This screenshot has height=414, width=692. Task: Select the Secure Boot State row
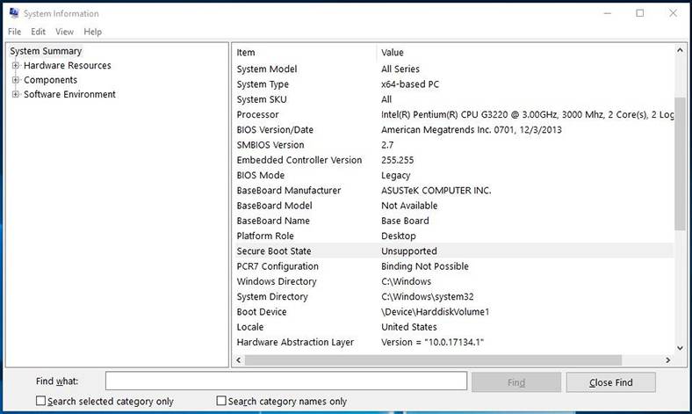(454, 251)
